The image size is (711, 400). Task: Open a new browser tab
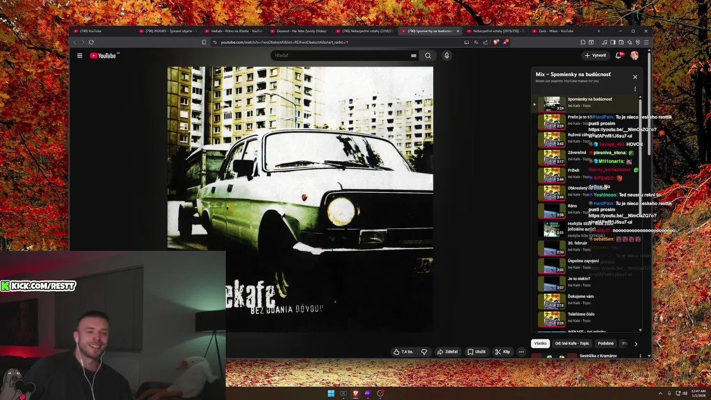click(x=599, y=31)
